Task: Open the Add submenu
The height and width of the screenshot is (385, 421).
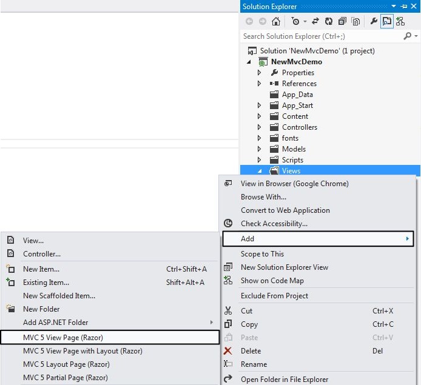Action: (318, 238)
